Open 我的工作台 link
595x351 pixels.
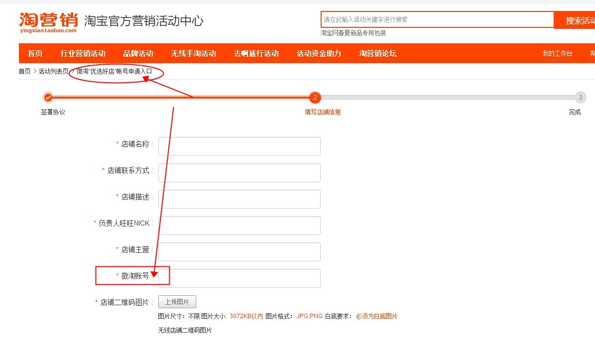557,53
